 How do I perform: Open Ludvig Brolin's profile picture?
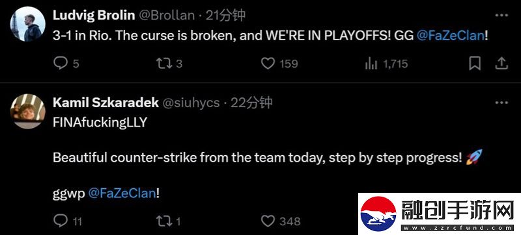28,24
